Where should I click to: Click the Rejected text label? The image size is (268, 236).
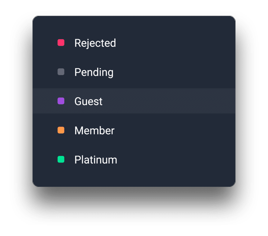tap(95, 43)
